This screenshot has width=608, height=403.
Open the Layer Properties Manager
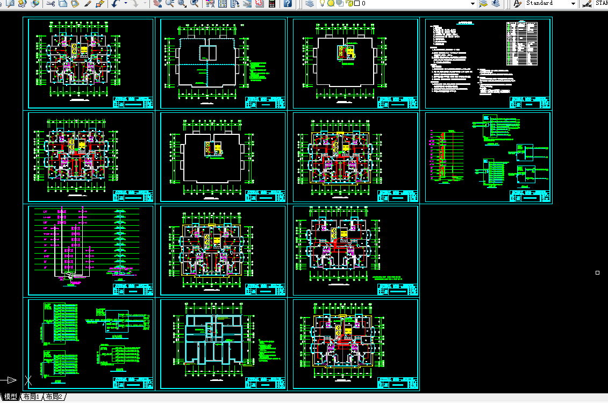[x=310, y=3]
